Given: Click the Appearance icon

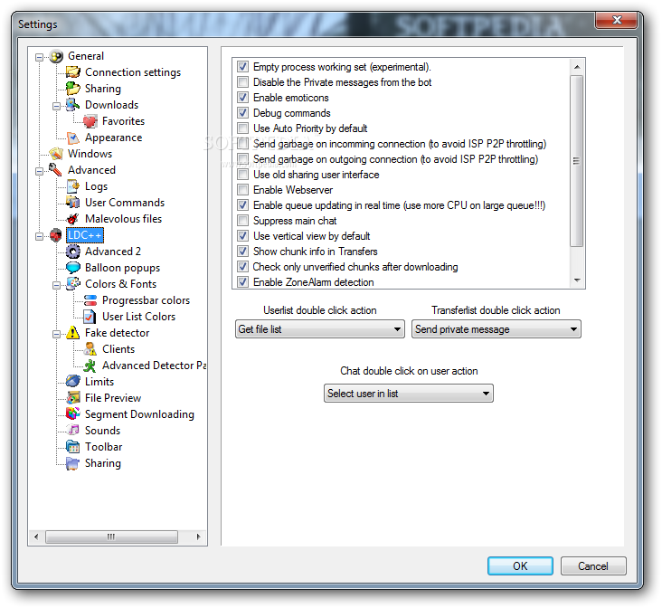Looking at the screenshot, I should pos(73,138).
